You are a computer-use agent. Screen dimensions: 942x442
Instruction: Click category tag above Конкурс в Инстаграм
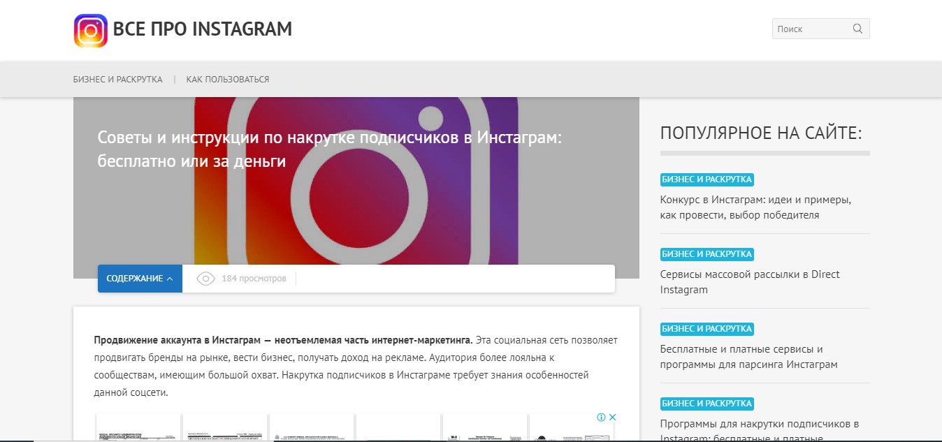(x=707, y=179)
